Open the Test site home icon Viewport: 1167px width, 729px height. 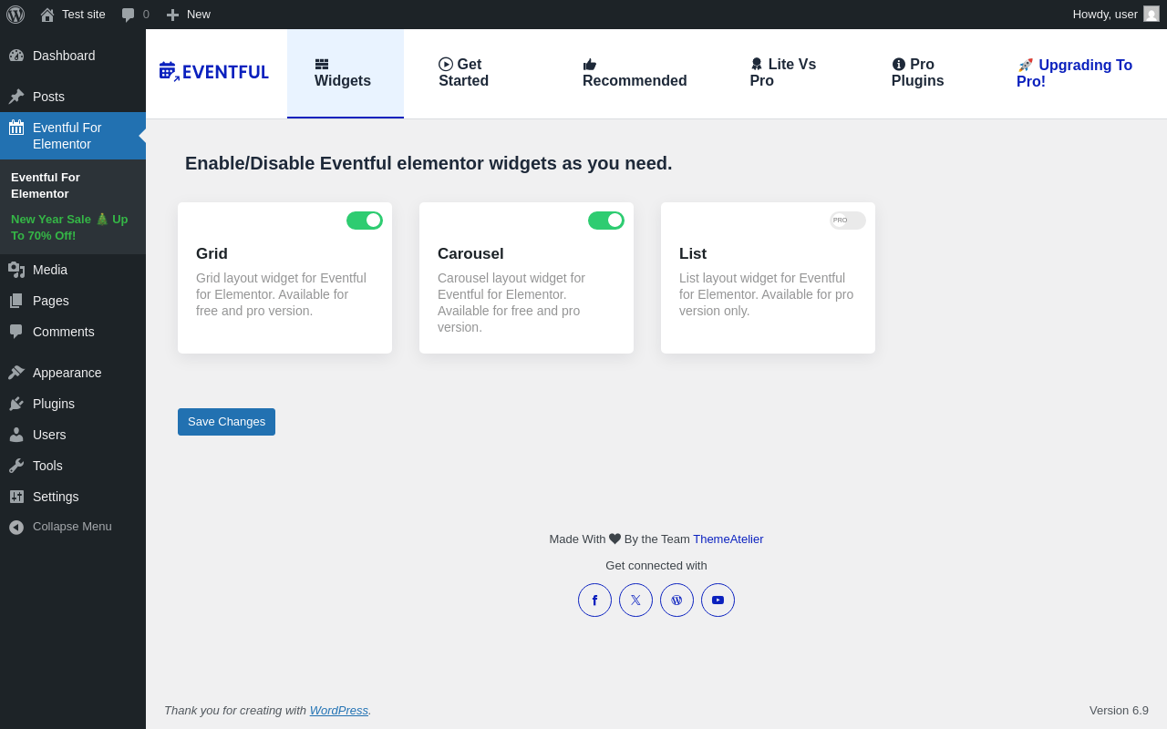pos(47,15)
